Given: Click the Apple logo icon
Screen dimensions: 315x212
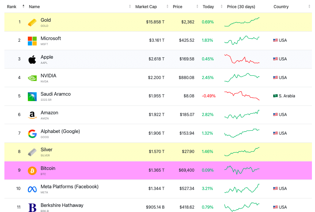Looking at the screenshot, I should 32,60.
